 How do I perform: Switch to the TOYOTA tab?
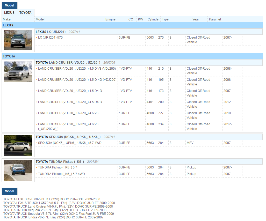[25, 13]
